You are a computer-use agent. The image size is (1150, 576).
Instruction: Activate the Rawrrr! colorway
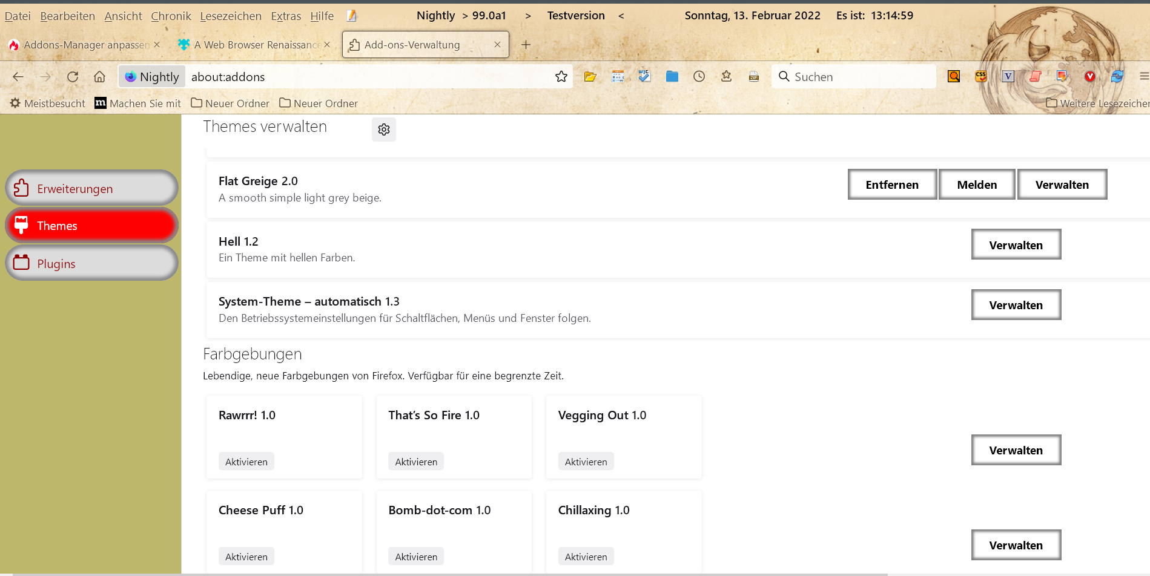(246, 462)
